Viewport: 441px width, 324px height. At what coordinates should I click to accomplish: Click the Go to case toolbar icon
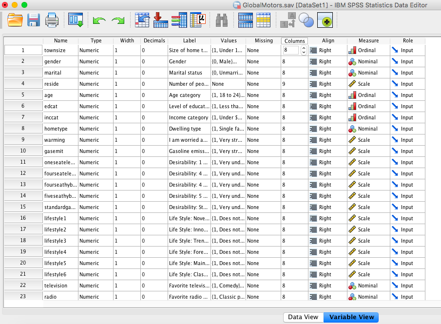click(142, 20)
